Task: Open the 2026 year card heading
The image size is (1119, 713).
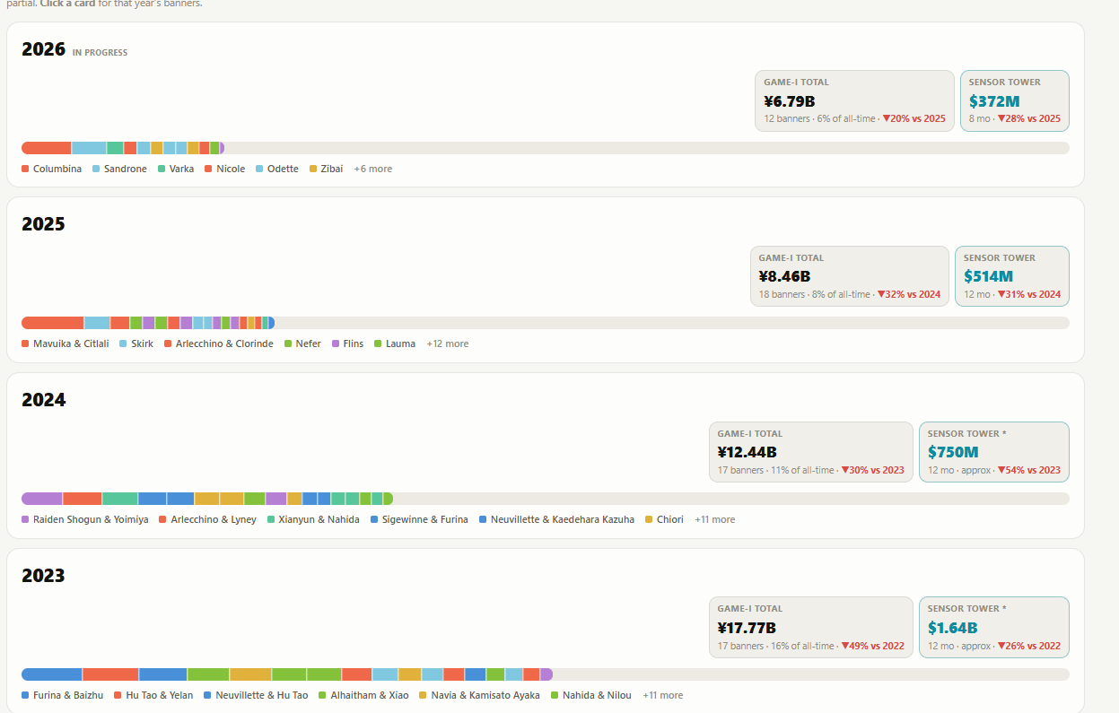Action: point(44,49)
